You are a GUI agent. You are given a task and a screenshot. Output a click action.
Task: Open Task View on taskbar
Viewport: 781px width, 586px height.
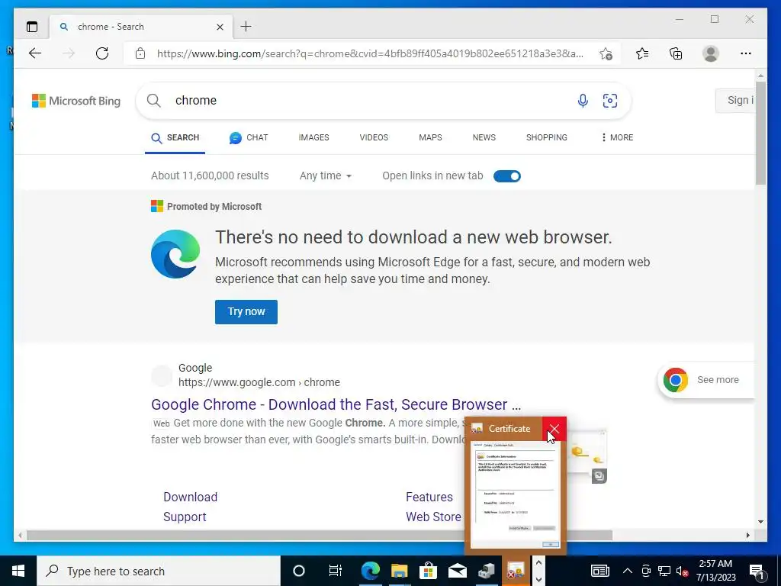(x=336, y=571)
